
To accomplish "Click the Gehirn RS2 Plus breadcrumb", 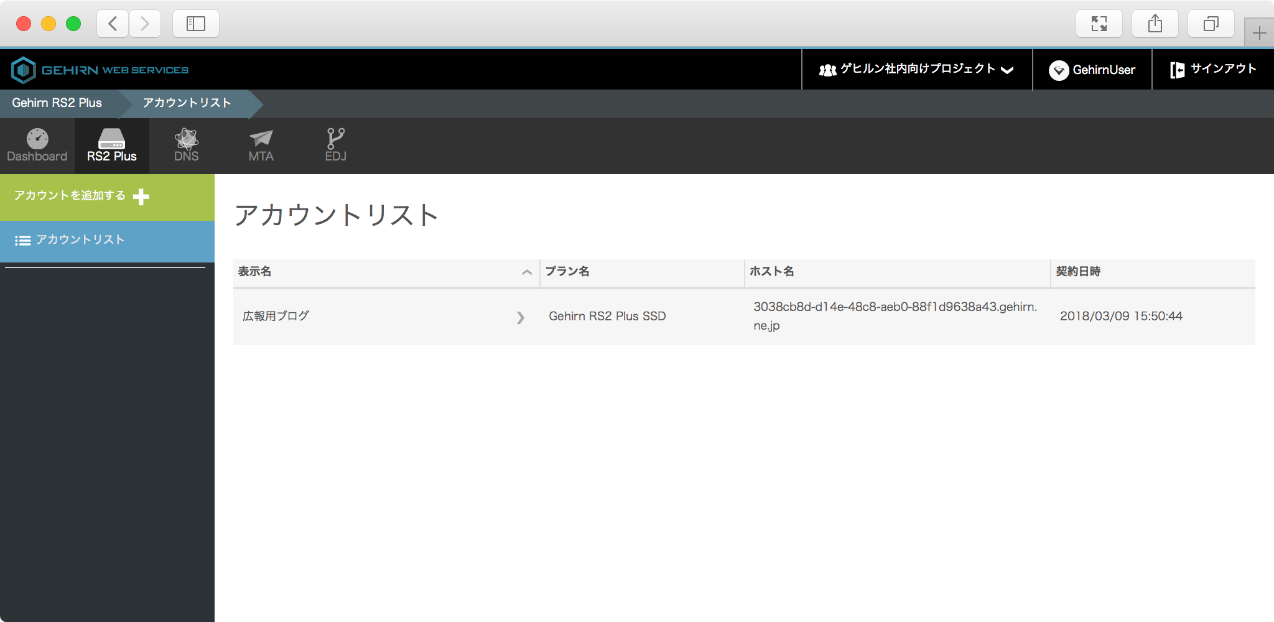I will click(x=57, y=103).
